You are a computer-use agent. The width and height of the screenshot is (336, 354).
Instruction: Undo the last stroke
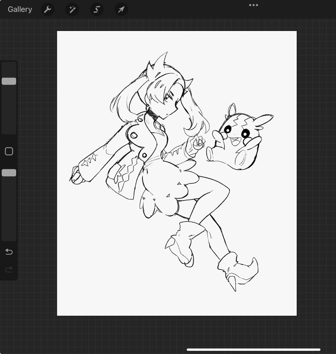[x=9, y=252]
